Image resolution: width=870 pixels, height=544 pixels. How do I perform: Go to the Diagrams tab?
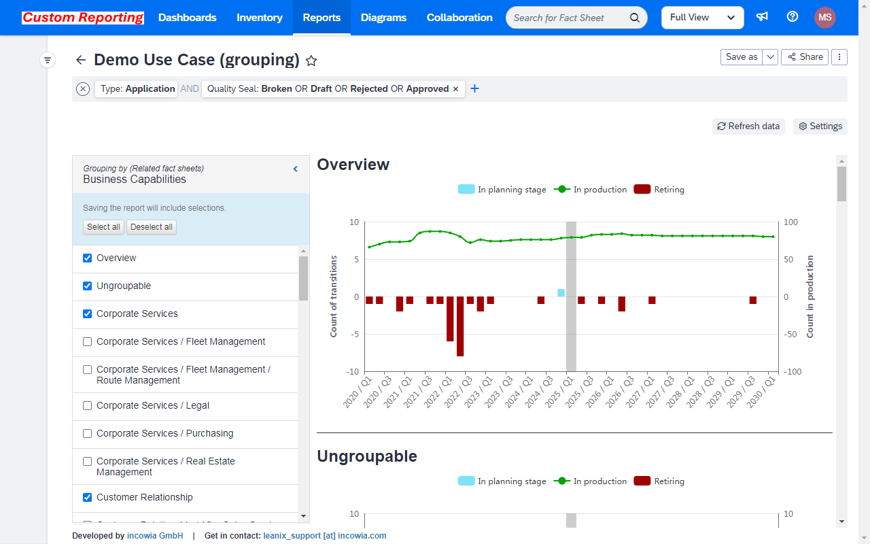[383, 18]
